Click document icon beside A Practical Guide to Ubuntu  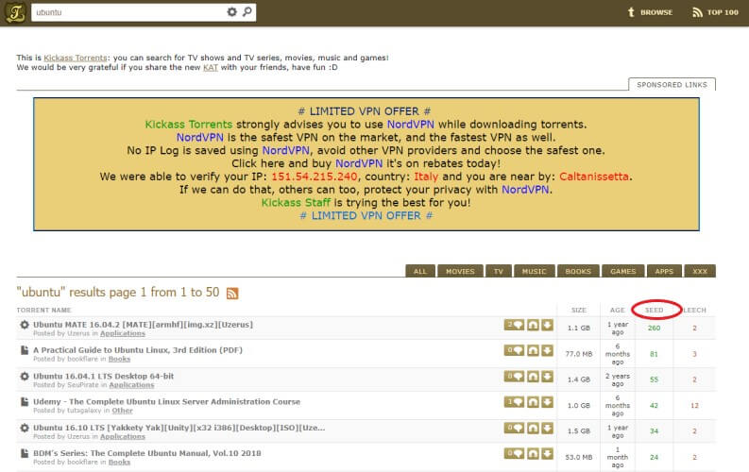coord(25,350)
